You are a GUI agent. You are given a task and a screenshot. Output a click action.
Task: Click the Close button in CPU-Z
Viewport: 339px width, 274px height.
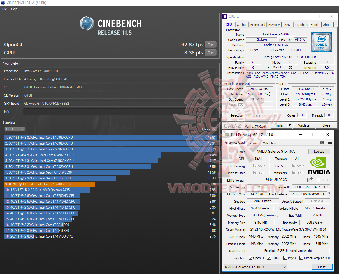[x=326, y=125]
